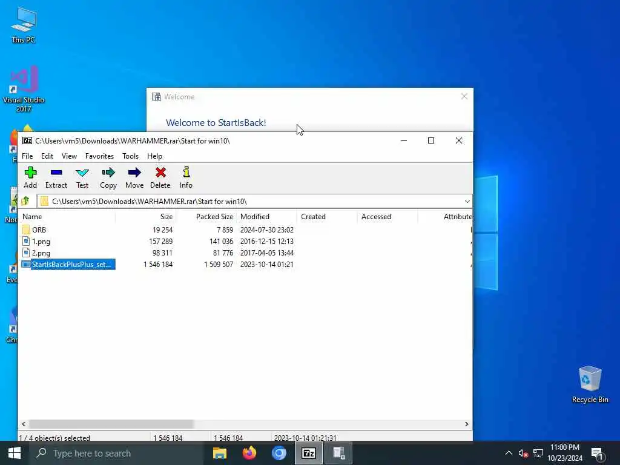The image size is (620, 465).
Task: Click size value 19 254
Action: [162, 229]
